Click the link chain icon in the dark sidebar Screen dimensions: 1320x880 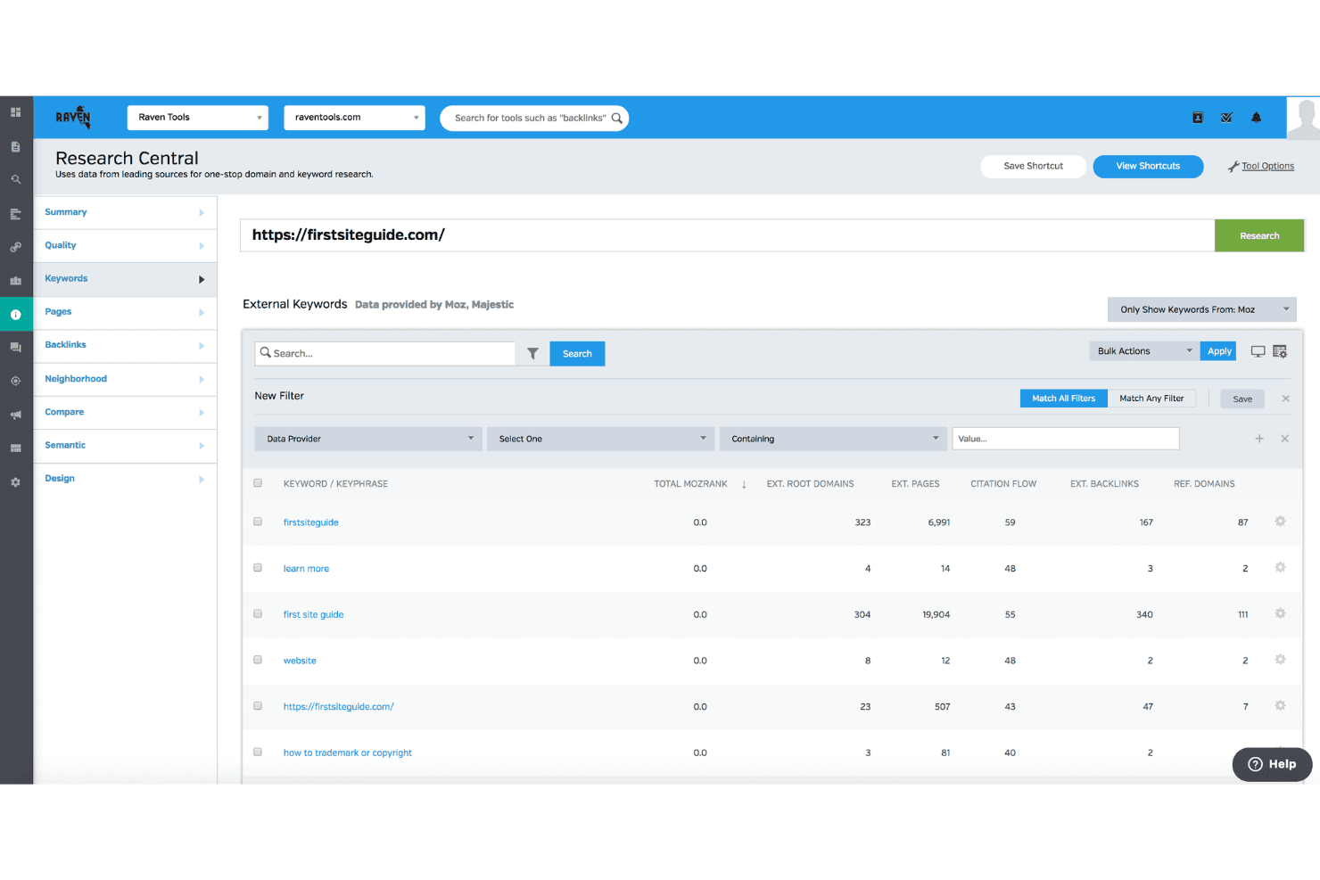coord(15,247)
